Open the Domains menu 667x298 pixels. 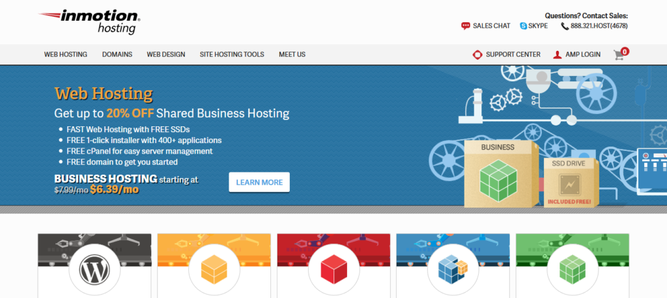[117, 55]
